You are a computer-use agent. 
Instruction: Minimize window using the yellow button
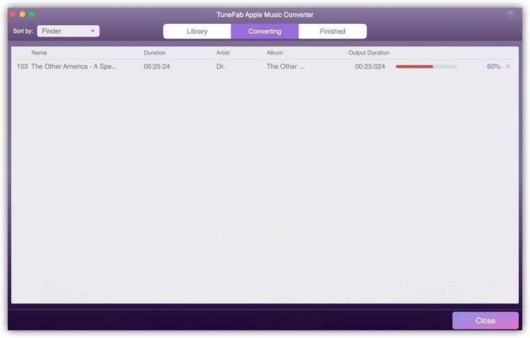[x=23, y=14]
